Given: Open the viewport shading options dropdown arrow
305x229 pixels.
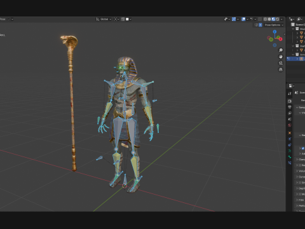Looking at the screenshot, I should pyautogui.click(x=281, y=19).
